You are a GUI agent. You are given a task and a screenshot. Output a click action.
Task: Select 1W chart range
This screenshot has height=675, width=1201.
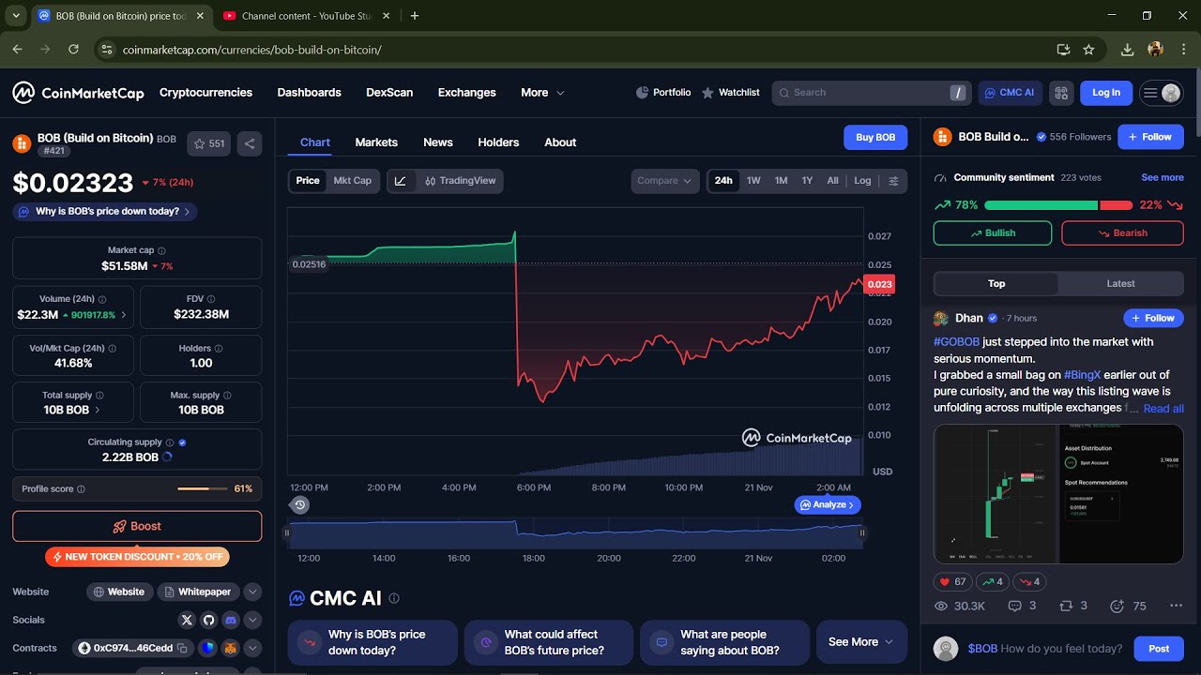coord(753,181)
